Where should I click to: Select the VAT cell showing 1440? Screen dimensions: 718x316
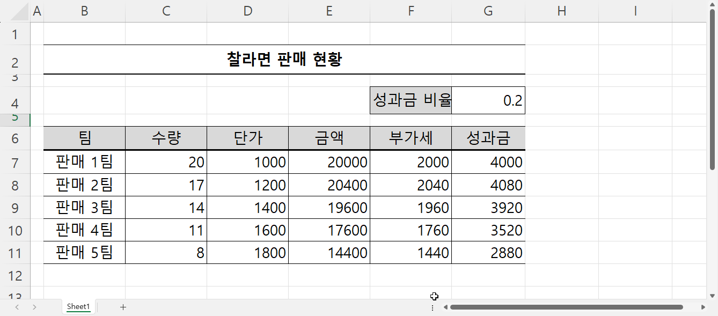coord(411,253)
